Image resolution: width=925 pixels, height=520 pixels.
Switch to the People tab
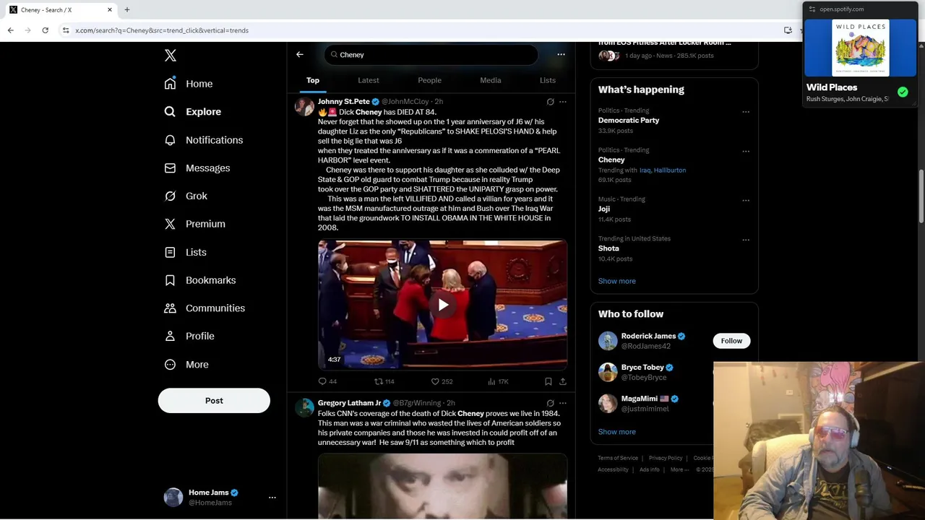pyautogui.click(x=429, y=80)
